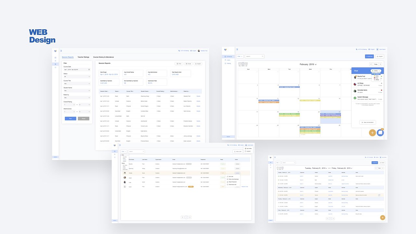Screen dimensions: 416x234
Task: Go to previous month arrow in calendar
Action: click(x=371, y=64)
